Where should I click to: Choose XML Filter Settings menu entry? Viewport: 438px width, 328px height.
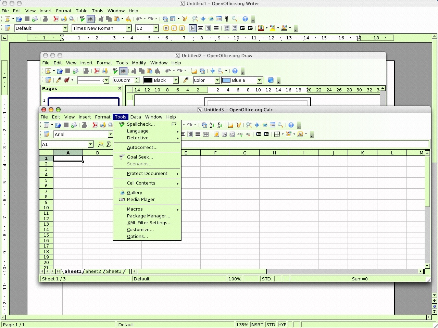(147, 223)
